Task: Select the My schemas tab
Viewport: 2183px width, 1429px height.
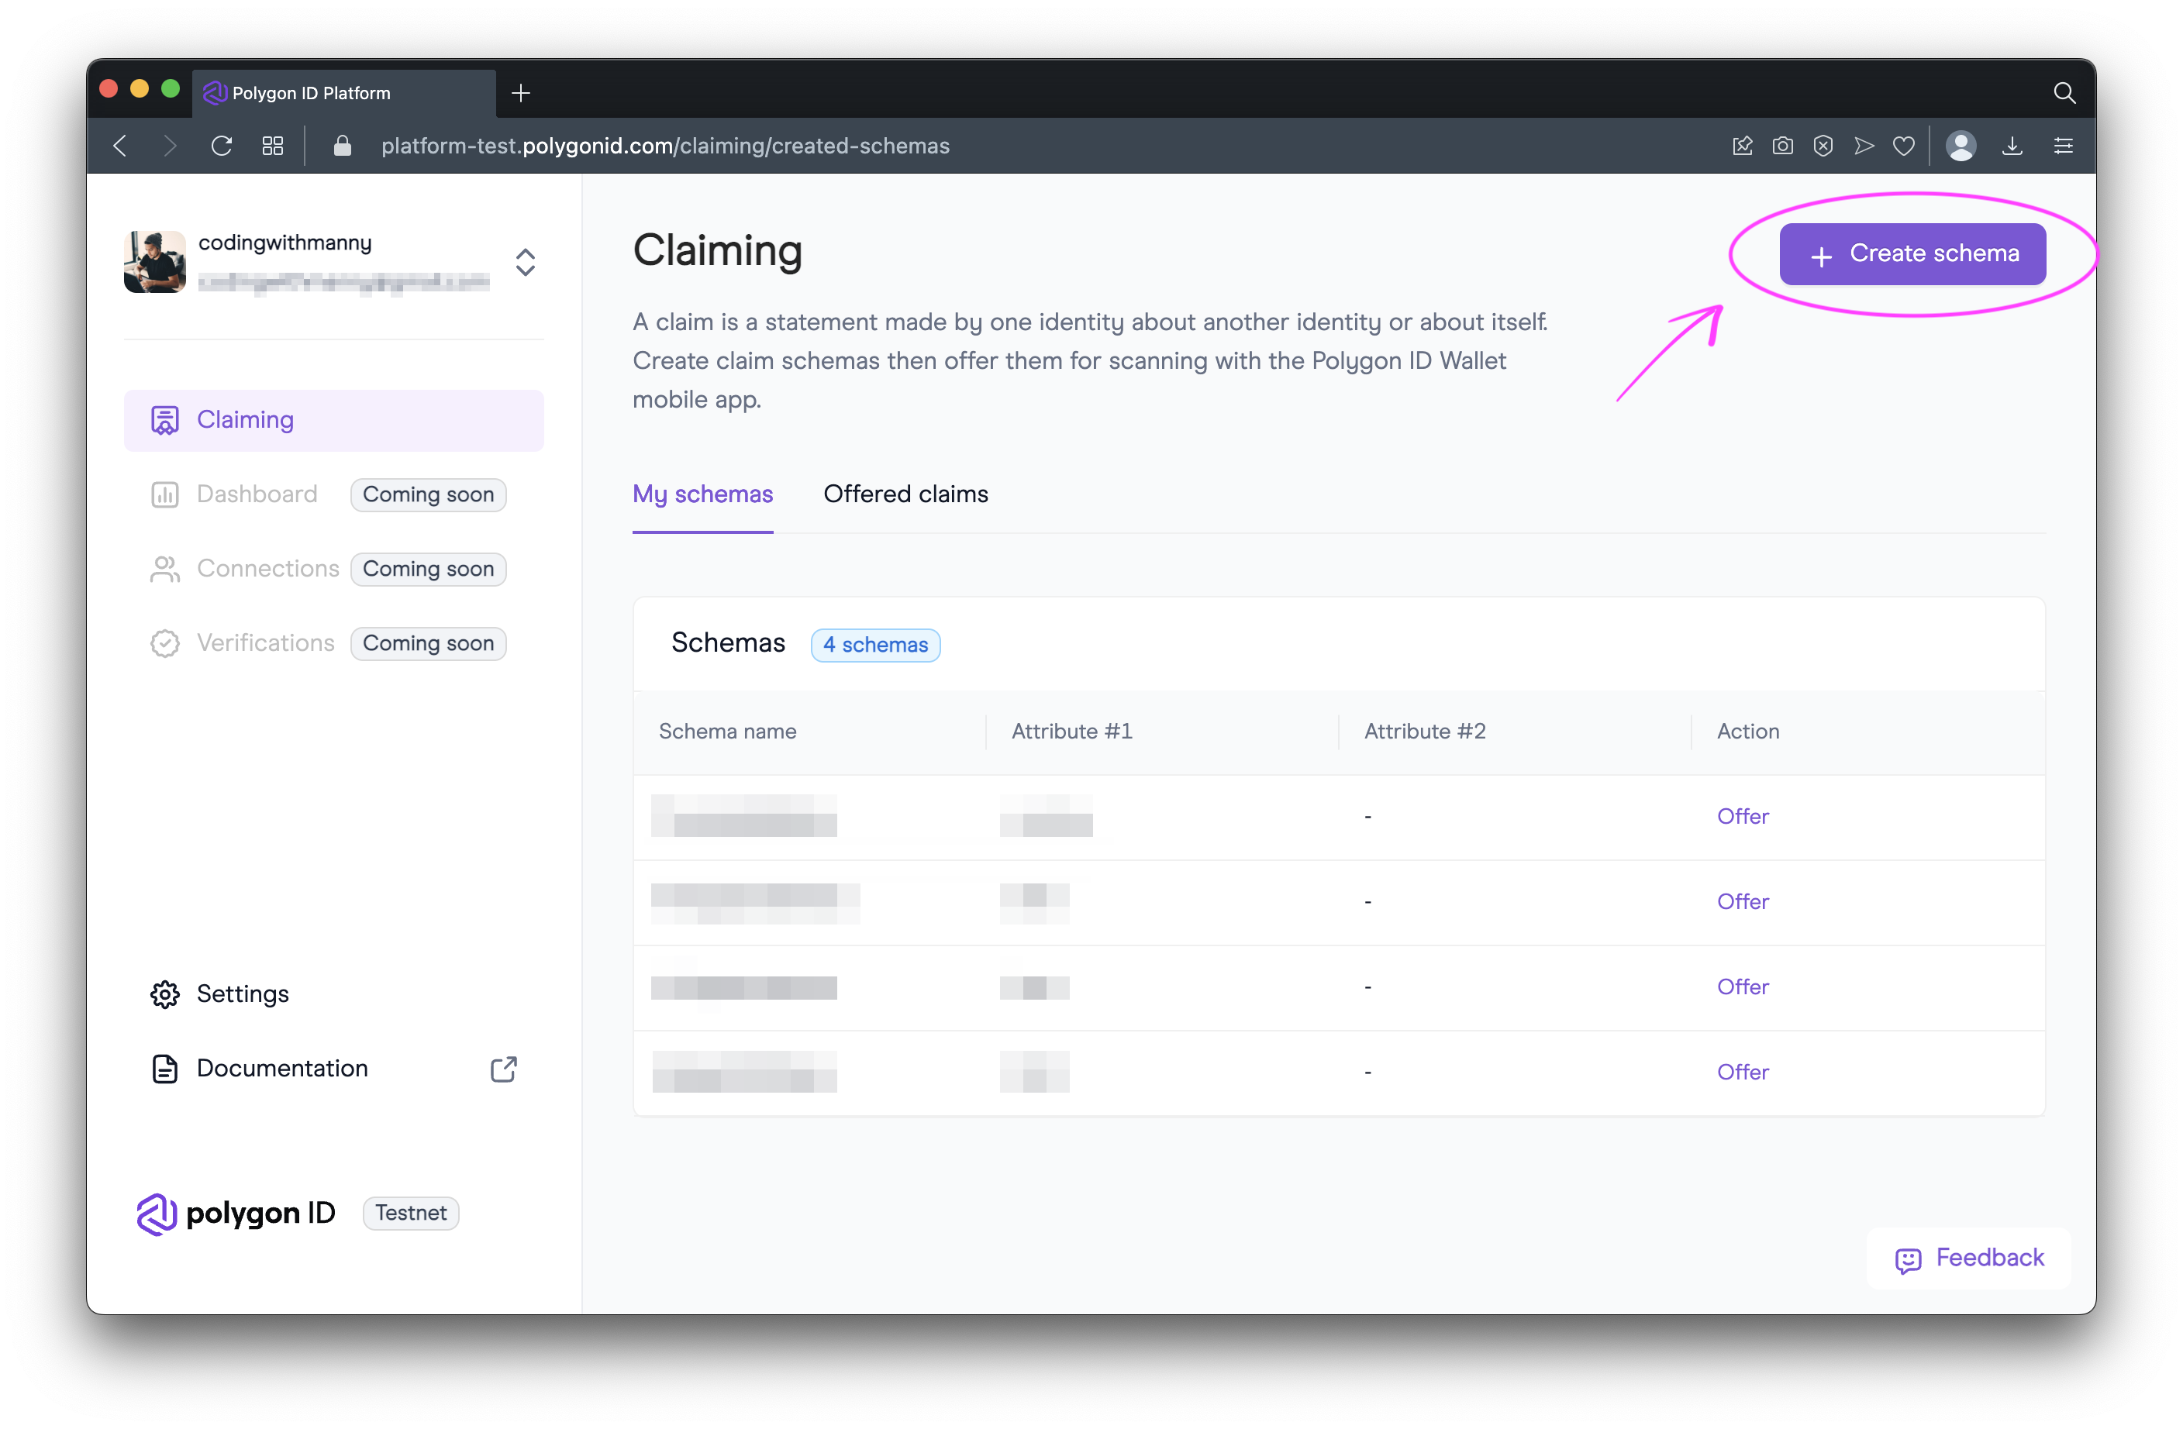Action: tap(702, 494)
